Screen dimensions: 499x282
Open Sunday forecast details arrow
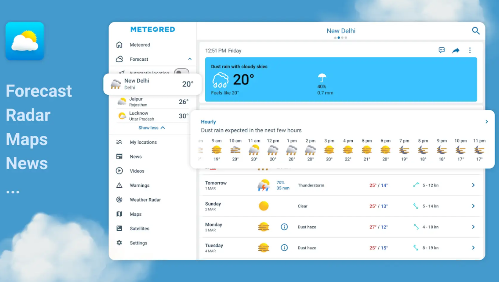[x=473, y=206]
